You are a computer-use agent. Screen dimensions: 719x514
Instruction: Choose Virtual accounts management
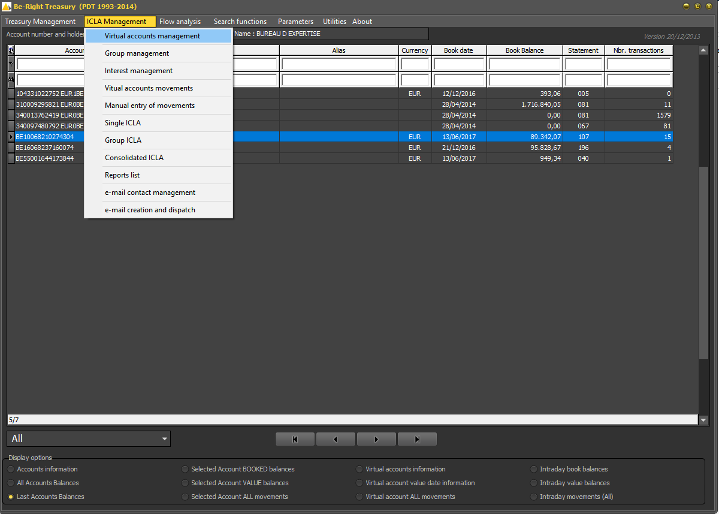158,36
